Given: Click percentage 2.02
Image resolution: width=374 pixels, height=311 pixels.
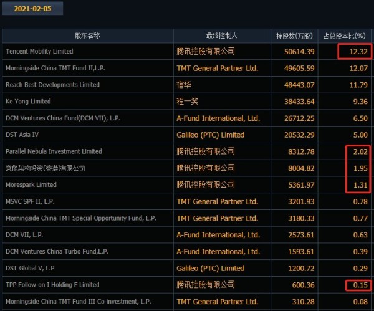Looking at the screenshot, I should (360, 151).
